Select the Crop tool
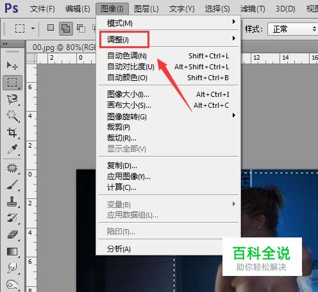Screen dimensions: 318x292 click(12, 133)
